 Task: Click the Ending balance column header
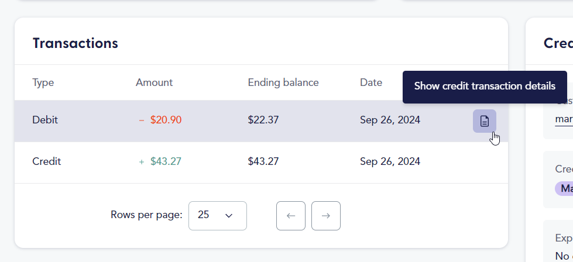[x=283, y=82]
